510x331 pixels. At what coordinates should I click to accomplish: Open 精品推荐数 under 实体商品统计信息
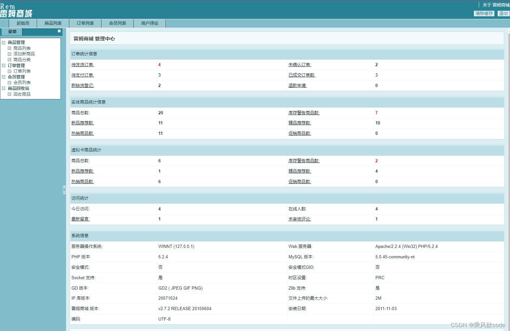pos(300,123)
